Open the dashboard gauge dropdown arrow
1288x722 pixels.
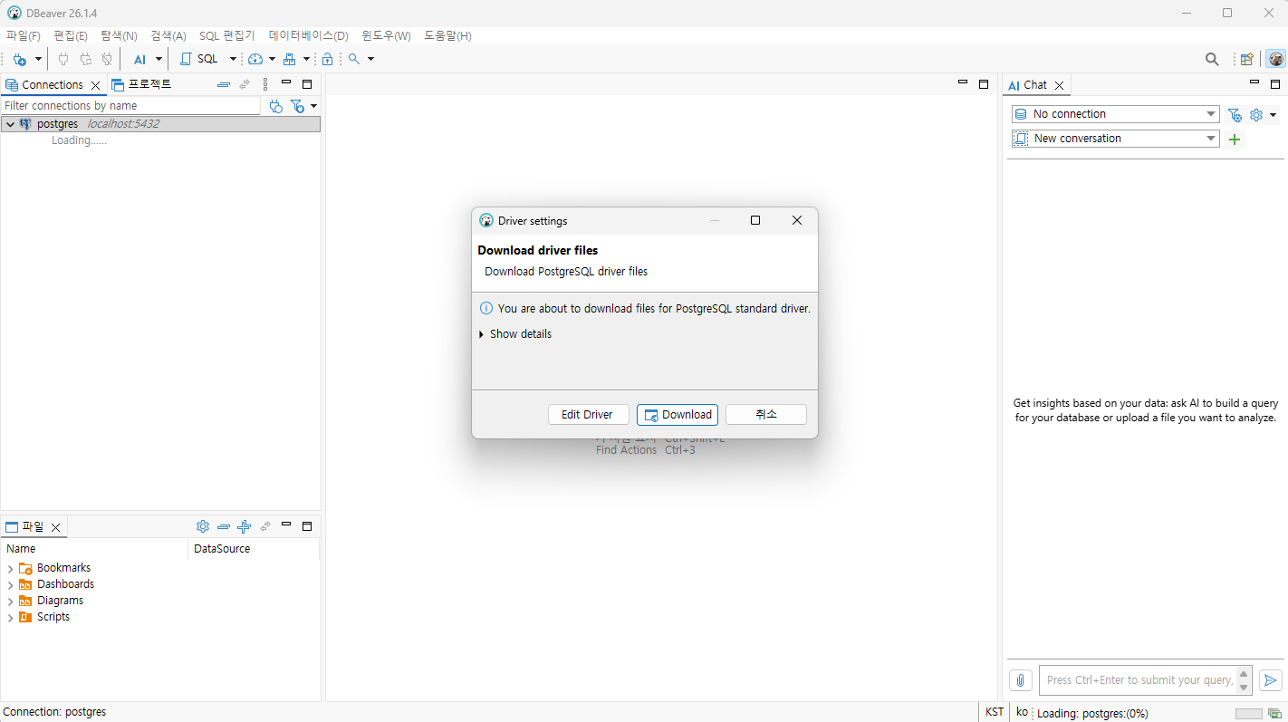(x=272, y=59)
